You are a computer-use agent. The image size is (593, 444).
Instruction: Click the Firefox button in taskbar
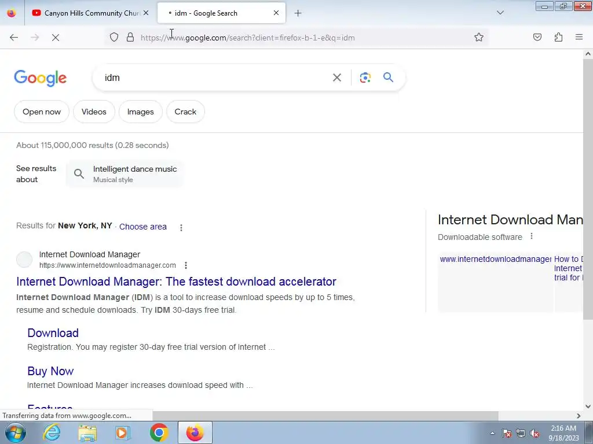195,432
